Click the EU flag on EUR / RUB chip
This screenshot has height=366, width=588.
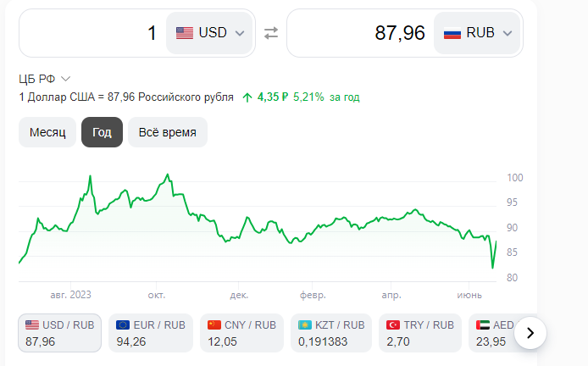click(123, 324)
